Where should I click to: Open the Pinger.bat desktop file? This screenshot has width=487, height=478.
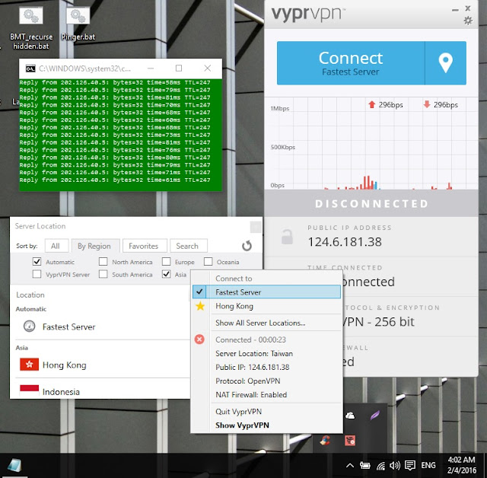coord(78,24)
